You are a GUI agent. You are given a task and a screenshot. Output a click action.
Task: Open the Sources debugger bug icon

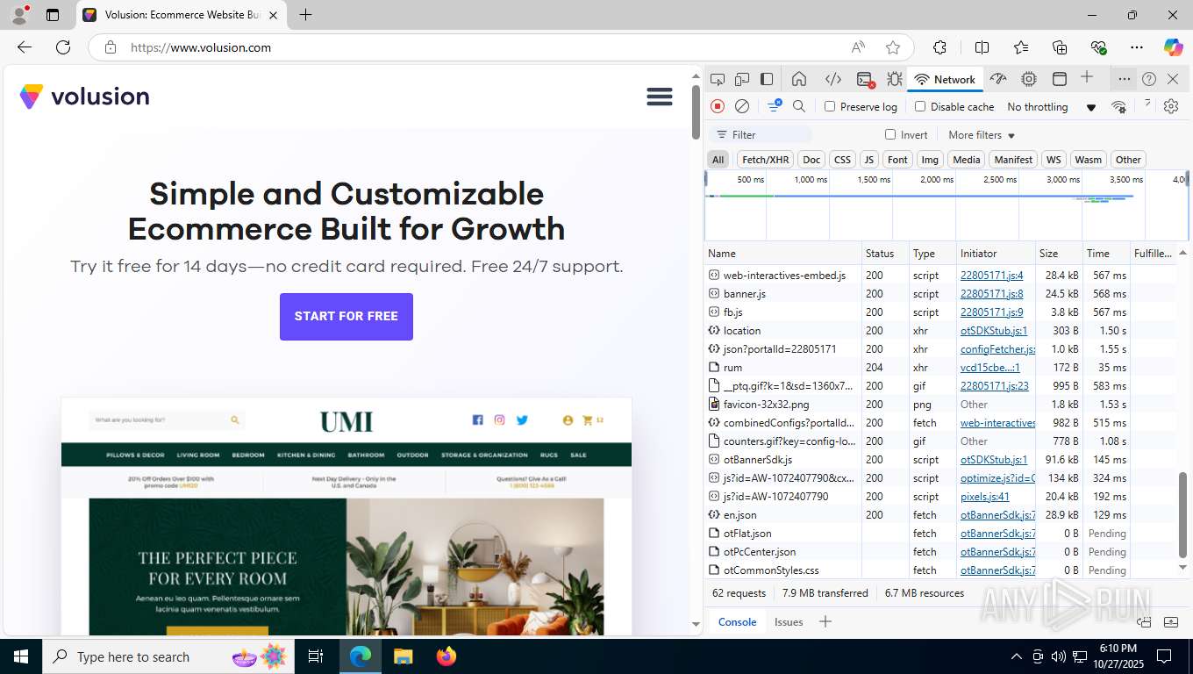coord(894,79)
